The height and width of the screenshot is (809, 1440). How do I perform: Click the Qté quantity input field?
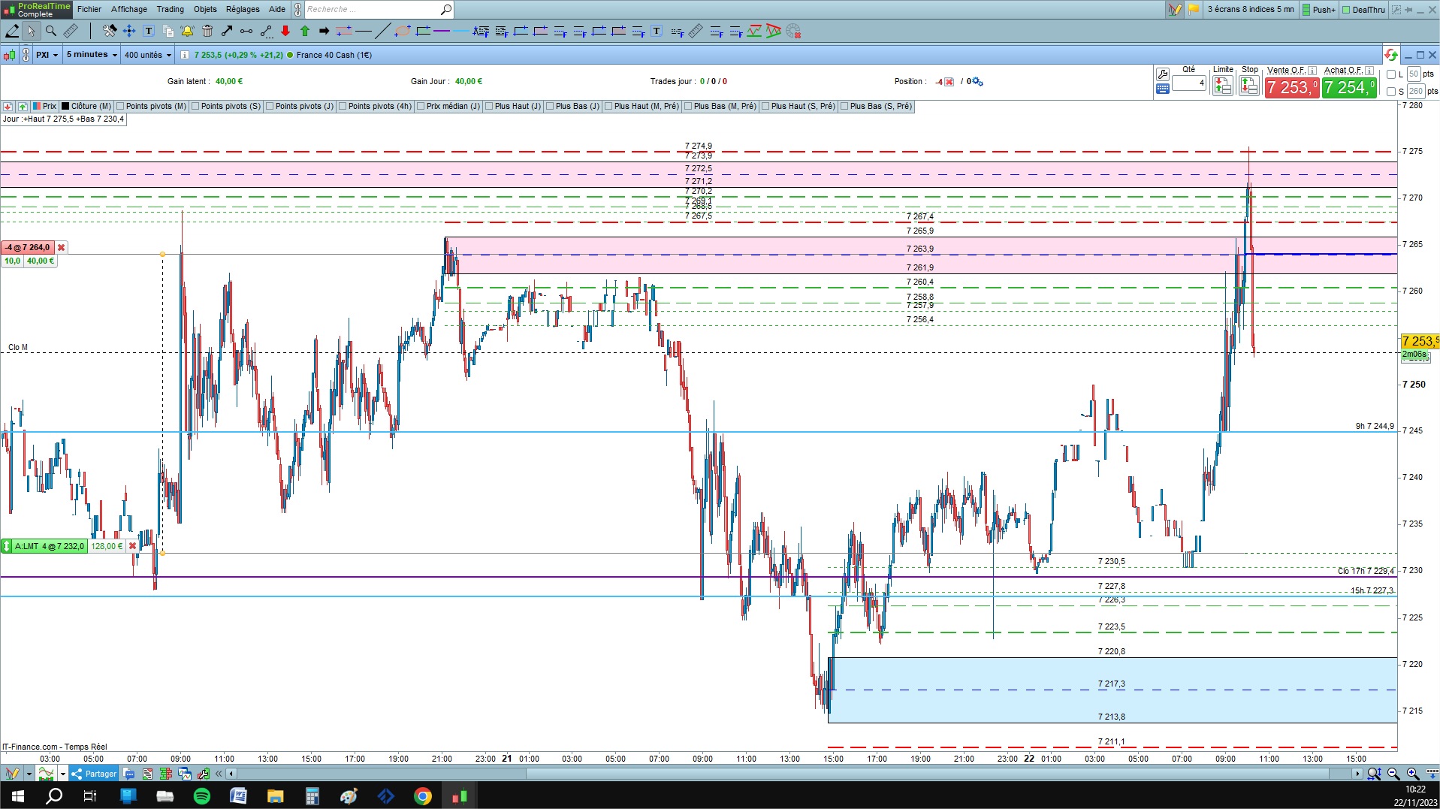pyautogui.click(x=1189, y=83)
